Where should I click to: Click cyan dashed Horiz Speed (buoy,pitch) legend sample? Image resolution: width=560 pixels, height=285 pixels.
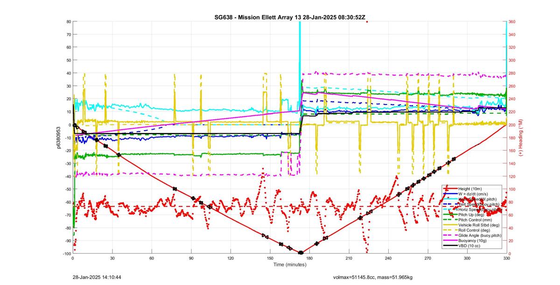point(450,209)
